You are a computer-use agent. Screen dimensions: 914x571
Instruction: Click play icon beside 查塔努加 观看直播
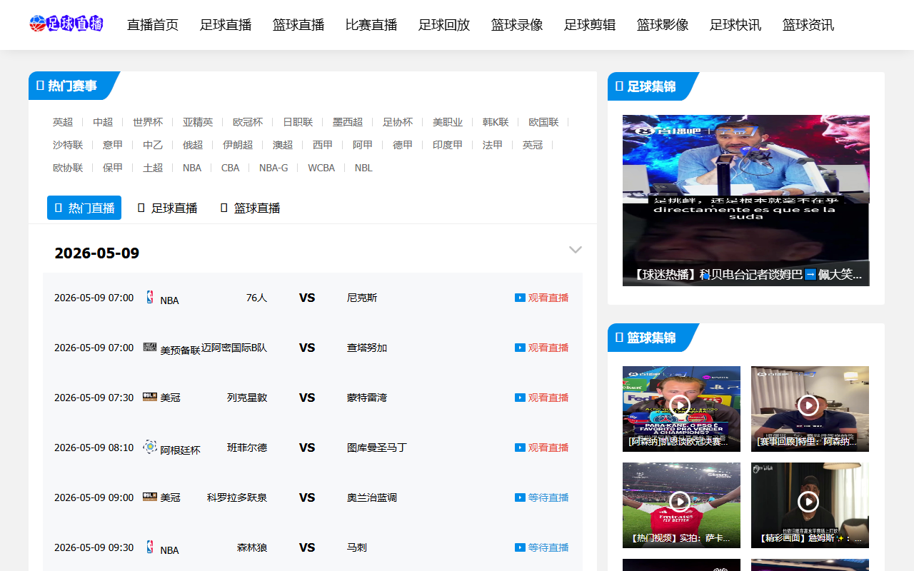coord(520,348)
